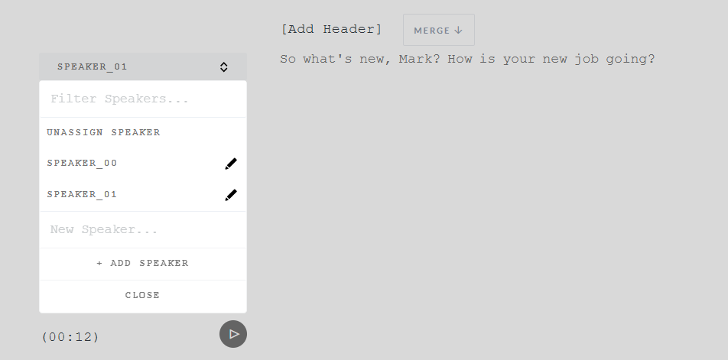Collapse the SPEAKER_01 dropdown header
Screen dimensions: 728x360
click(x=143, y=66)
